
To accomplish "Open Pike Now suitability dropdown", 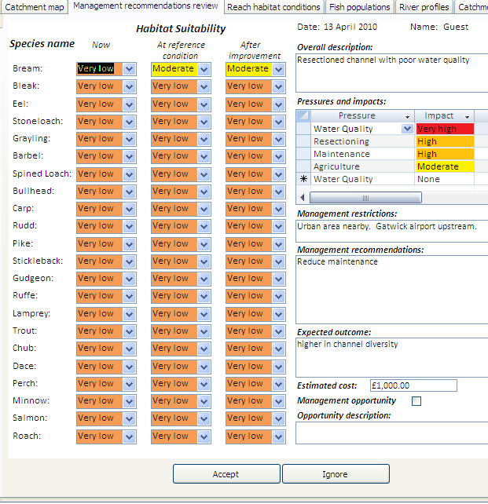I will (130, 244).
